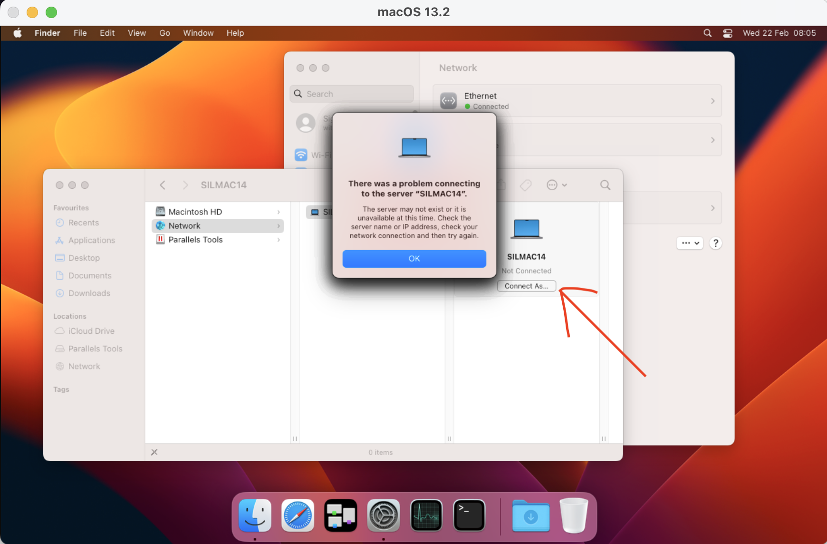The width and height of the screenshot is (827, 544).
Task: Open the Help menu
Action: click(235, 33)
